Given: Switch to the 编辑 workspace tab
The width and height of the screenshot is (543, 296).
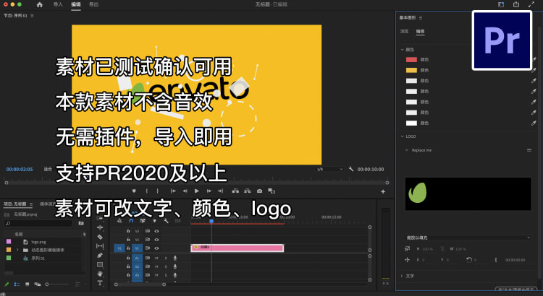Looking at the screenshot, I should (76, 4).
